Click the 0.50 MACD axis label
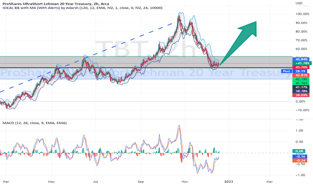This screenshot has height=185, width=313. (x=300, y=142)
